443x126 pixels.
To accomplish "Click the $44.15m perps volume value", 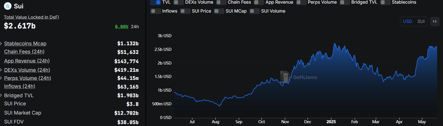I will point(128,78).
